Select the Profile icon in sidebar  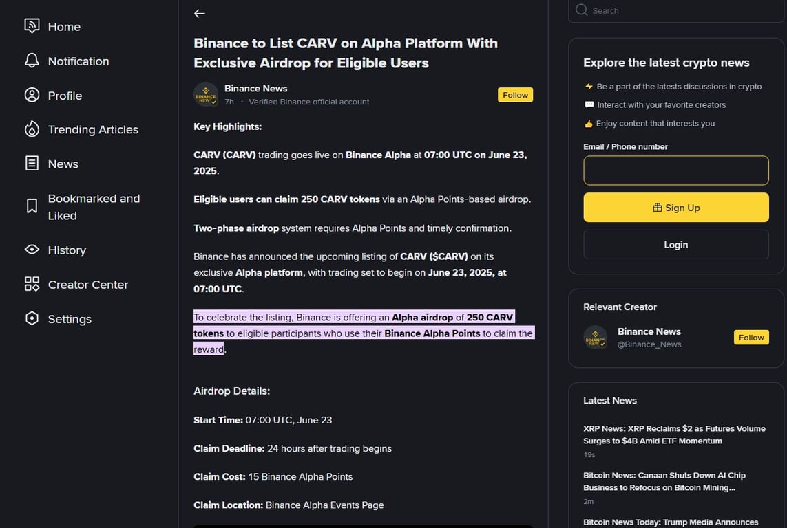coord(32,95)
